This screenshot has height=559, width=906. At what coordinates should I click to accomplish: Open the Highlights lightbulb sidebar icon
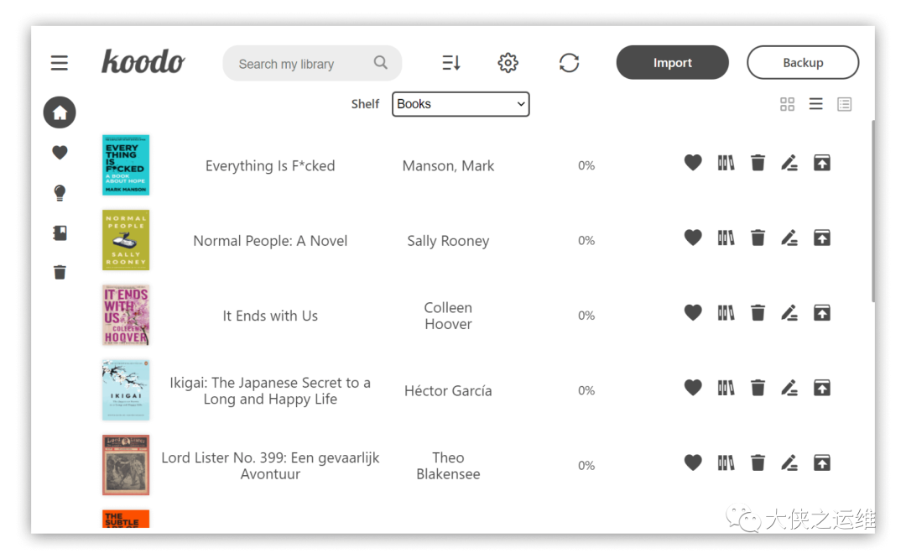pos(60,192)
